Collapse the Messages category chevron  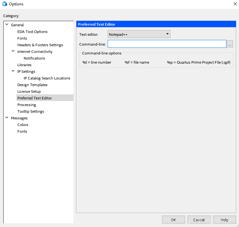click(x=7, y=117)
